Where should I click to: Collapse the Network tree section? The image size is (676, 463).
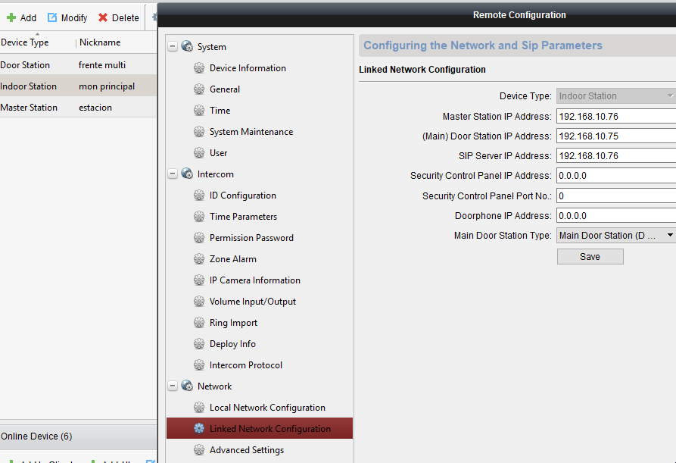coord(173,386)
